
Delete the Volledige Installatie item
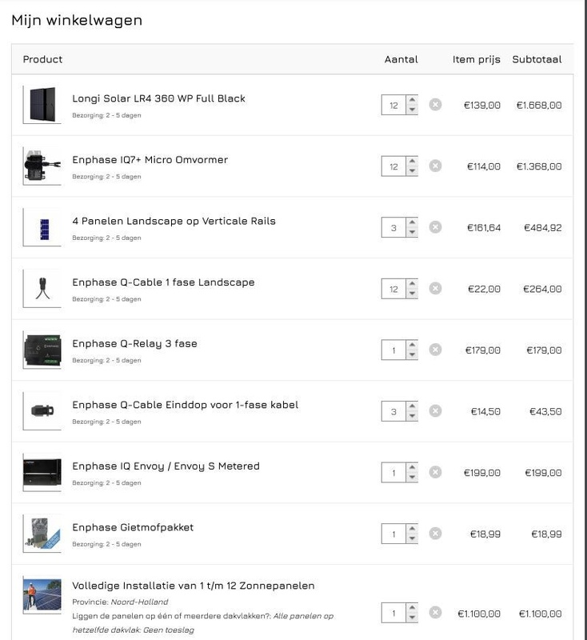[435, 613]
